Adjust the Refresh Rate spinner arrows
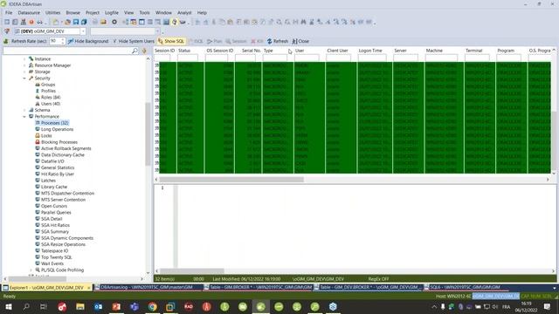 (x=63, y=41)
